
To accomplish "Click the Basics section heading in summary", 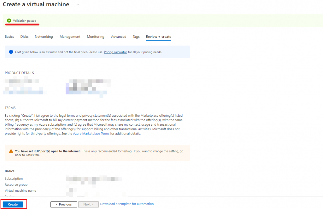I will point(9,171).
